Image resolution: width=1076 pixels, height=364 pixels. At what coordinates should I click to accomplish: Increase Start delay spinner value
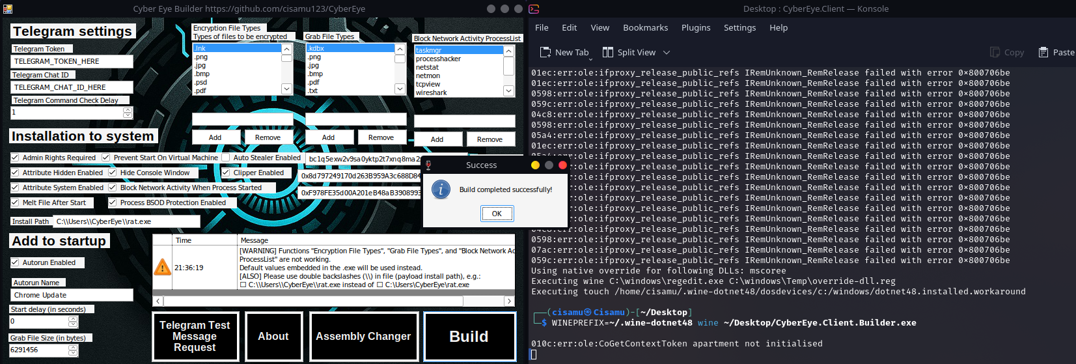[73, 318]
